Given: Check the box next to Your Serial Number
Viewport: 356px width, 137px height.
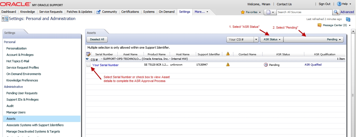Looking at the screenshot, I should click(88, 65).
